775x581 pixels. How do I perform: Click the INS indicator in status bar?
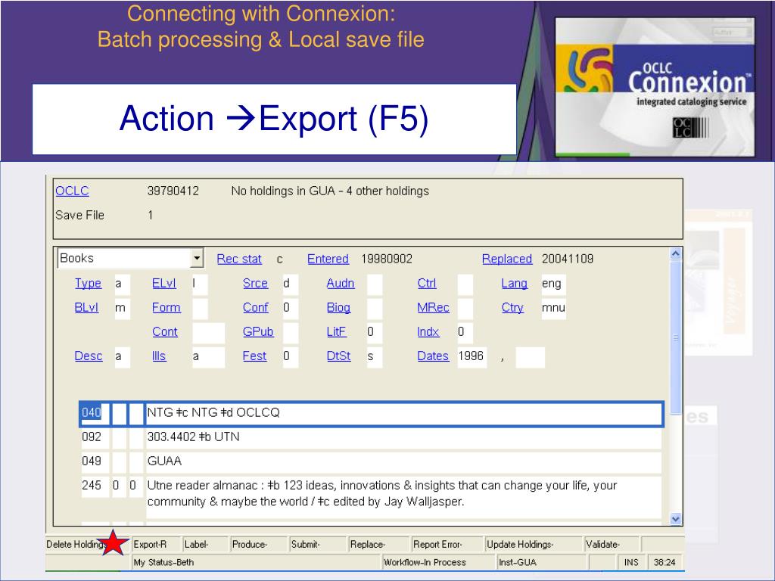pyautogui.click(x=632, y=562)
